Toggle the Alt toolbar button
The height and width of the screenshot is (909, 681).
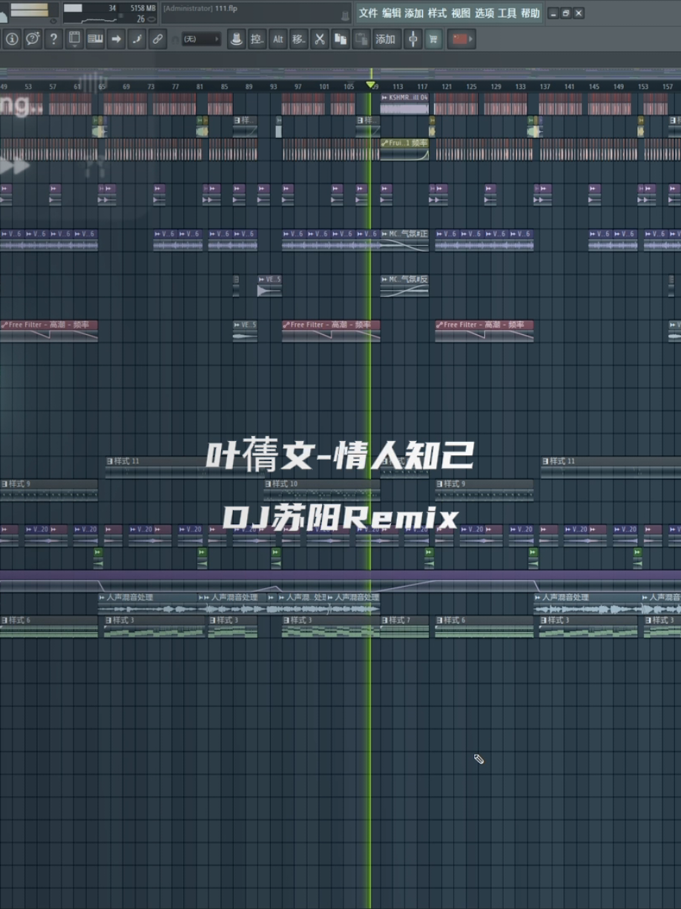click(277, 39)
